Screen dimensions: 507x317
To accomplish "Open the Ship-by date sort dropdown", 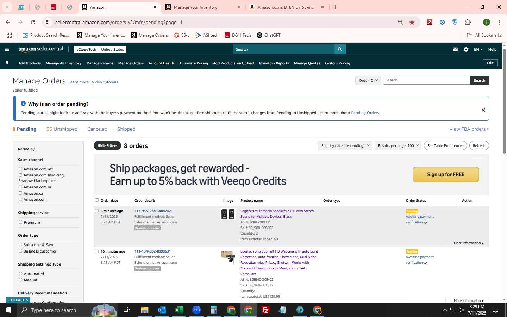I will pos(345,145).
